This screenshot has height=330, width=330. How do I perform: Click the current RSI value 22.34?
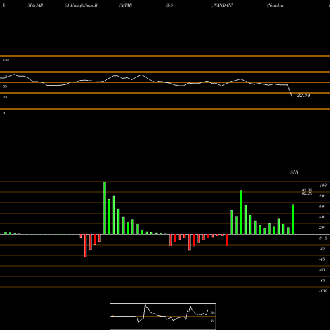pyautogui.click(x=304, y=95)
